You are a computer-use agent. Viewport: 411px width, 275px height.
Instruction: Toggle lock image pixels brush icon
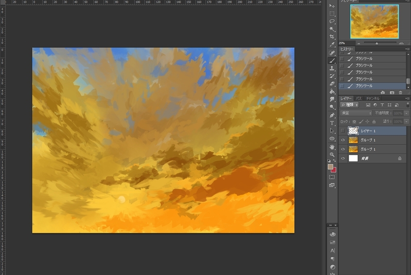point(361,121)
